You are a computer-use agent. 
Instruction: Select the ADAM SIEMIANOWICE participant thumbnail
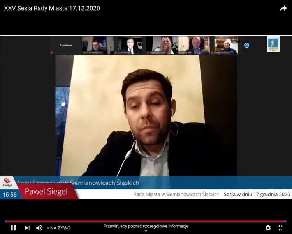(x=97, y=45)
